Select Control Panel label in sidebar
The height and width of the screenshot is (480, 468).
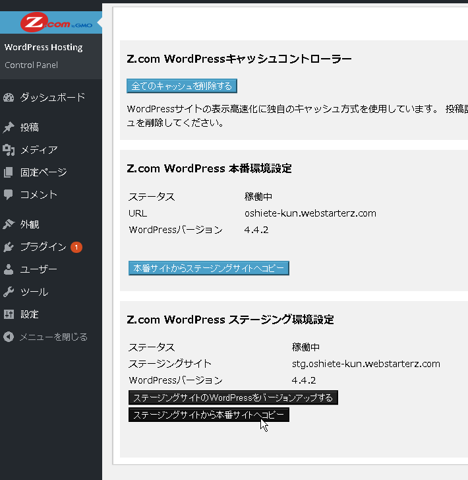point(31,65)
